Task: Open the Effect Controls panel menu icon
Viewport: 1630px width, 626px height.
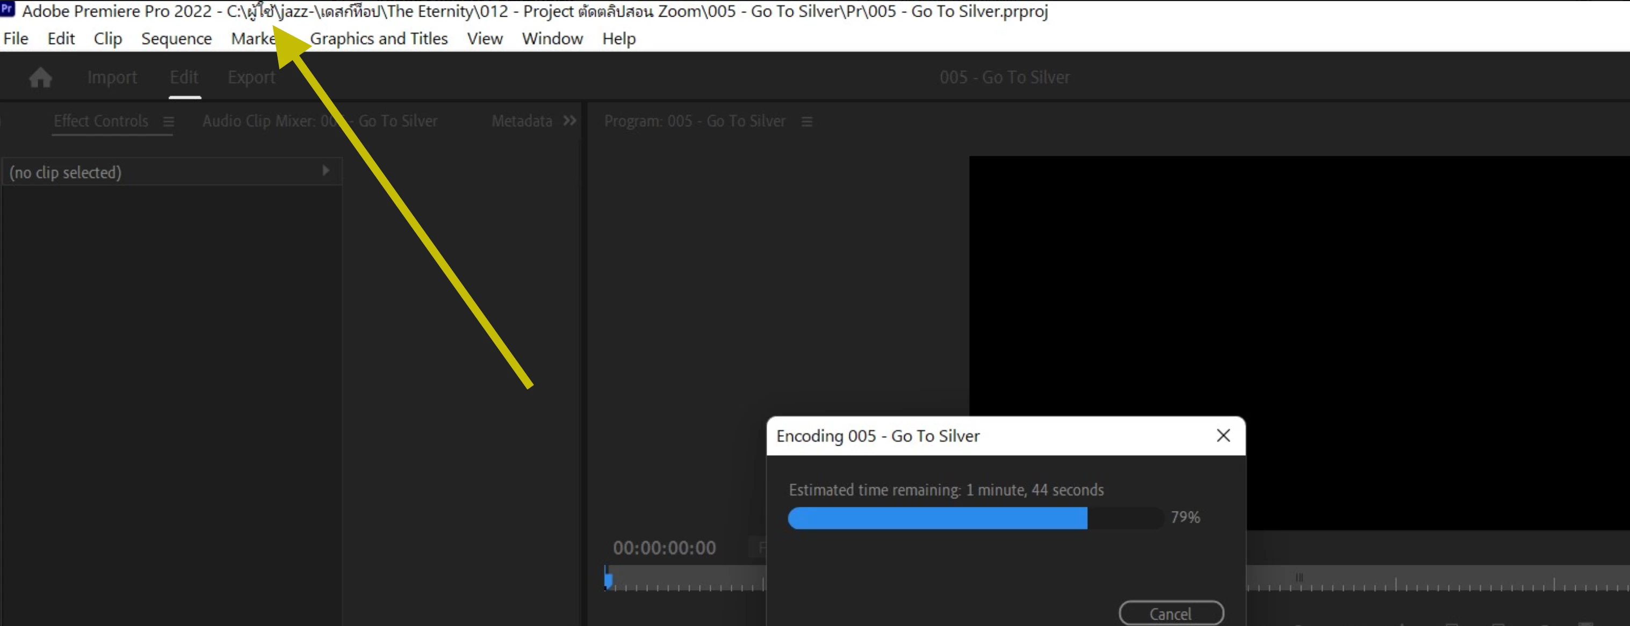Action: pos(168,121)
